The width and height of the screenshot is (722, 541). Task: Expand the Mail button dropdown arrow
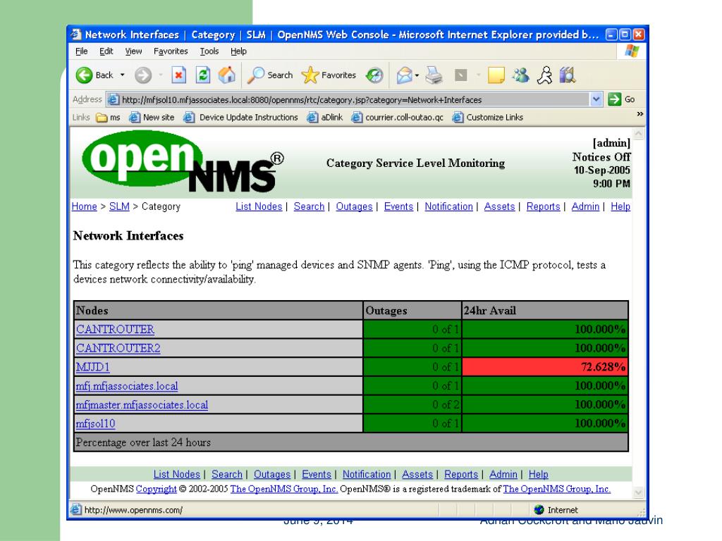(x=417, y=75)
